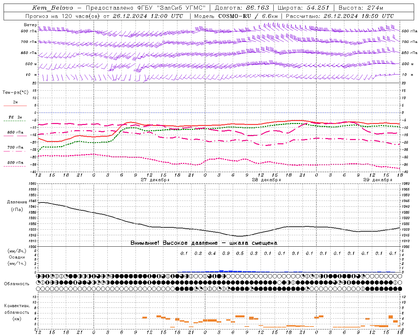Click 'Прогноз на 120 часа(ов)' text
The image size is (419, 335).
[63, 16]
